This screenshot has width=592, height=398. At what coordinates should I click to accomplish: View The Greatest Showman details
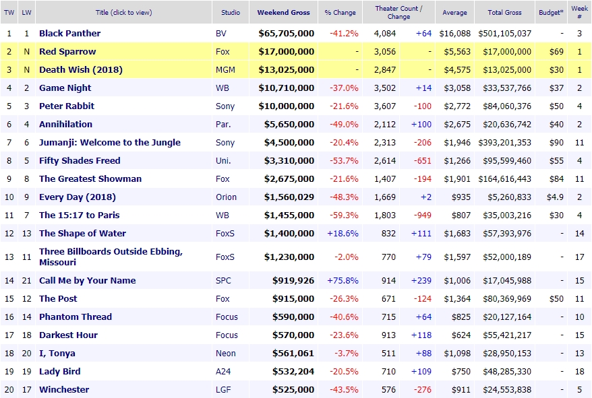click(90, 179)
